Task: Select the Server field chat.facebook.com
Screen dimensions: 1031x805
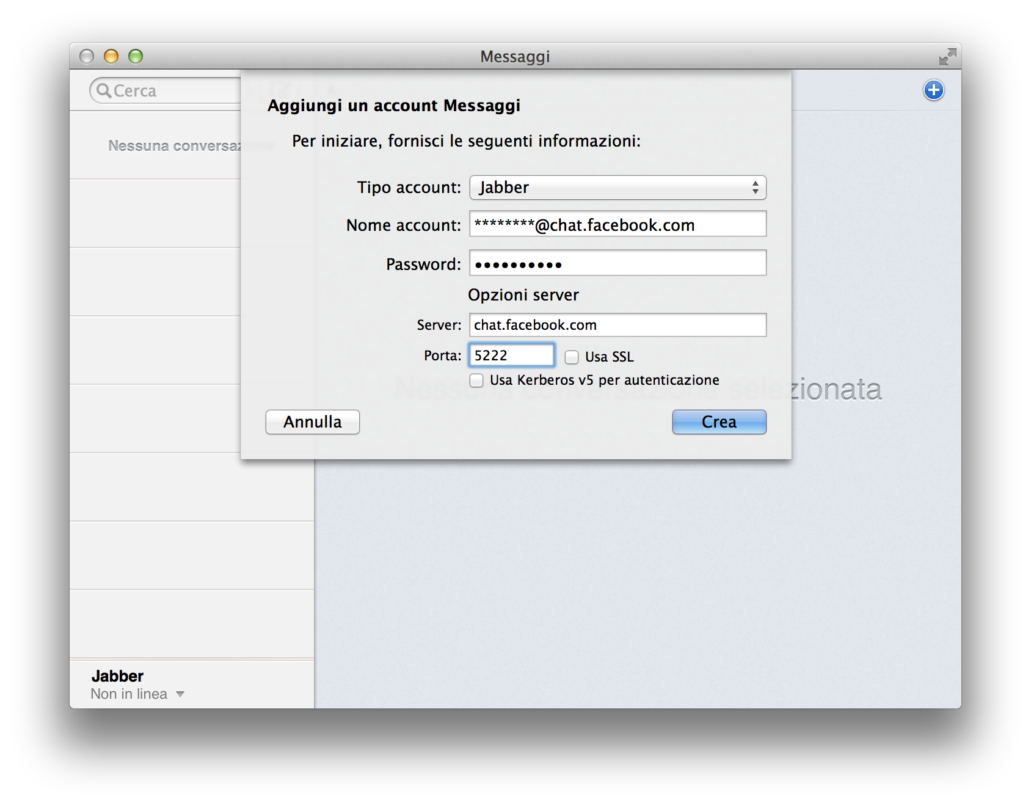Action: coord(618,325)
